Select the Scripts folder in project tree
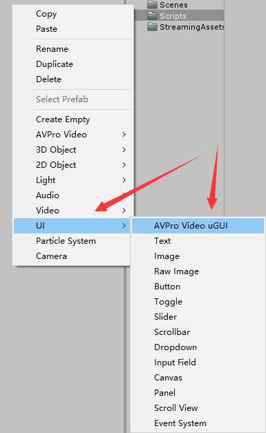This screenshot has width=266, height=433. click(x=179, y=15)
